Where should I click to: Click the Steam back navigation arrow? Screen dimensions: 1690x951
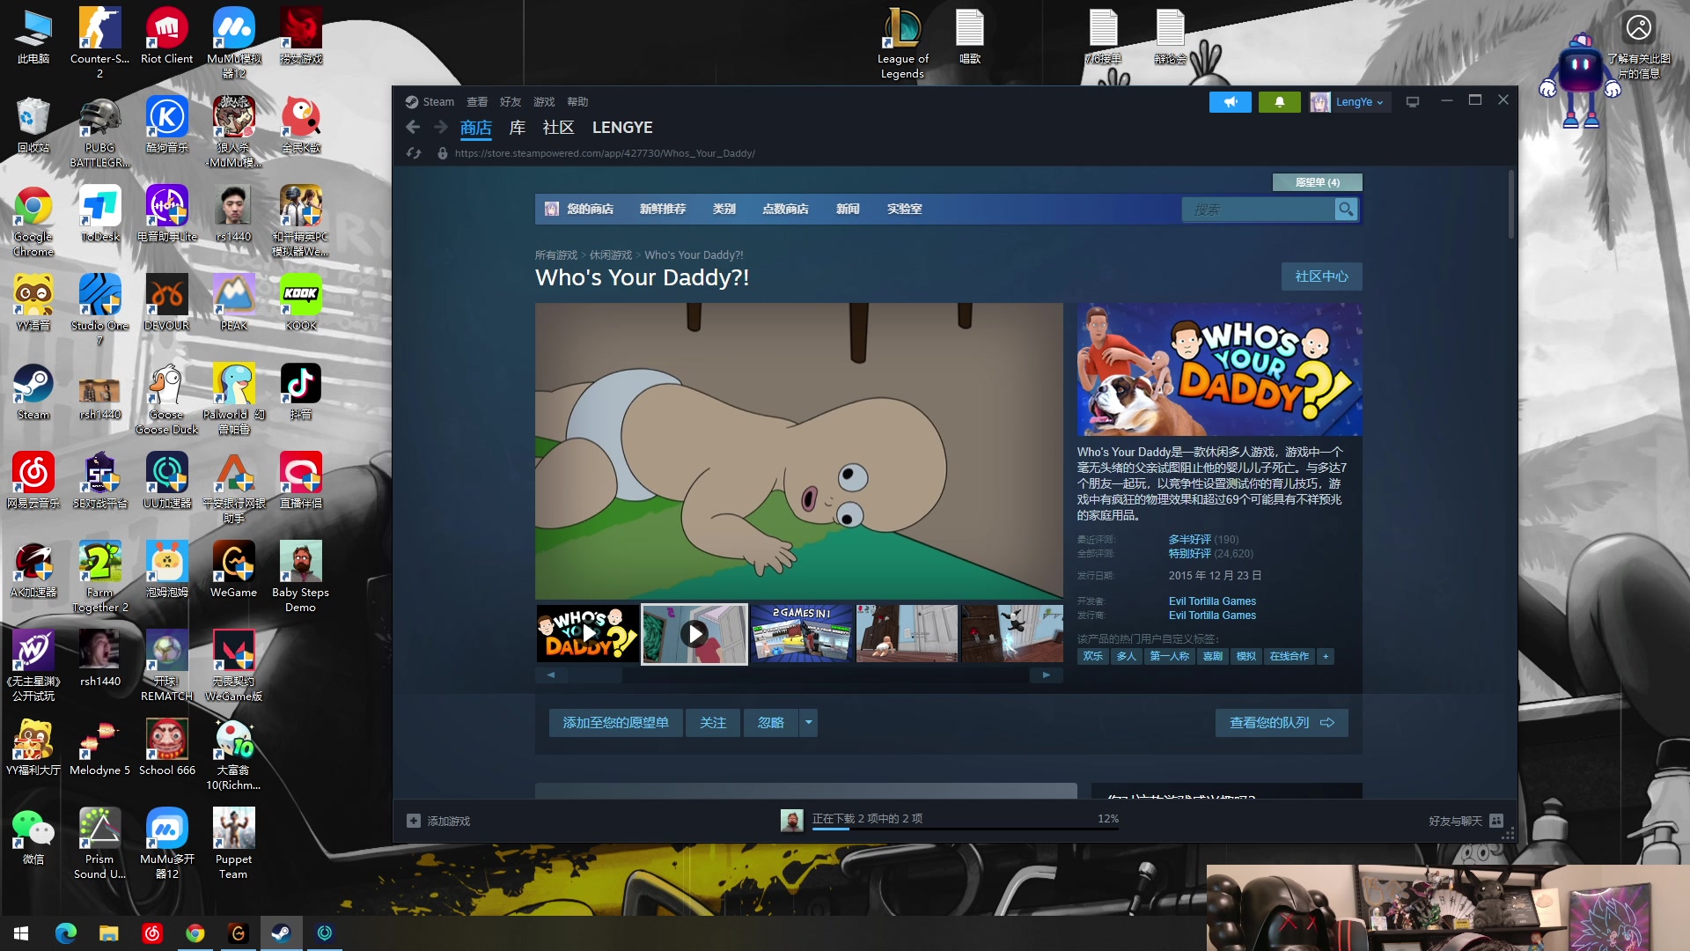click(x=413, y=128)
